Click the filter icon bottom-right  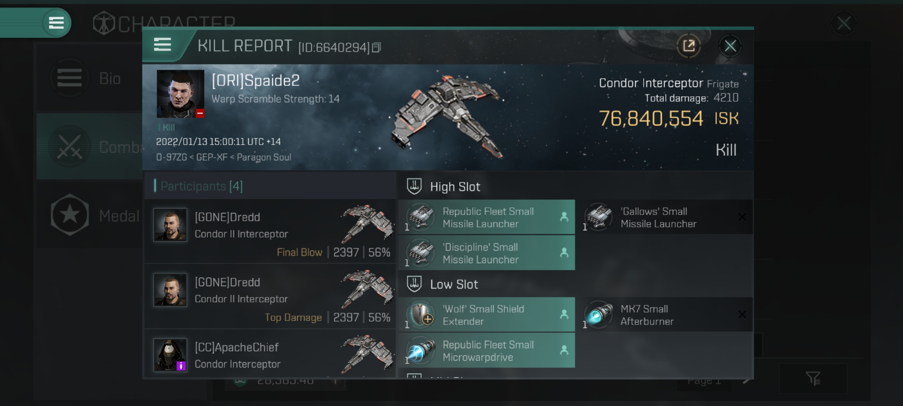click(814, 378)
